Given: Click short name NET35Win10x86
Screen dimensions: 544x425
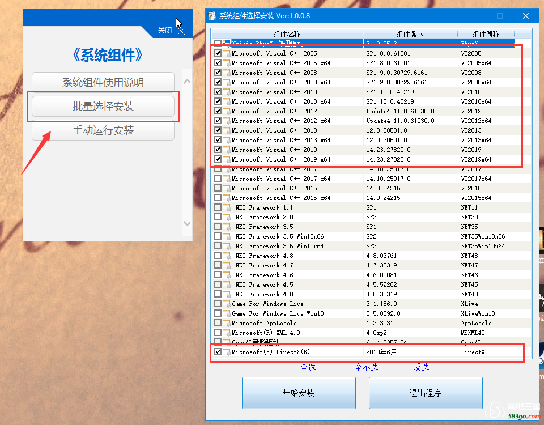Looking at the screenshot, I should [483, 236].
